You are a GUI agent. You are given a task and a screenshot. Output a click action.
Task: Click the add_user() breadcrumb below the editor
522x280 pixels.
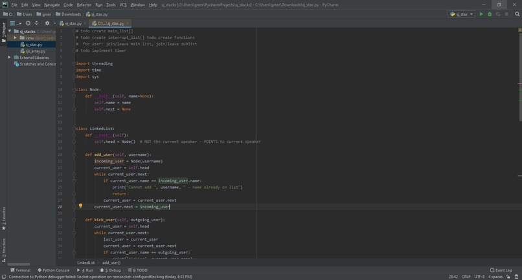point(111,263)
